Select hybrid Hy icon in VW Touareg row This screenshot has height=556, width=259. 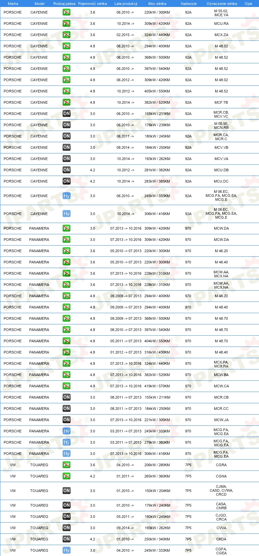pyautogui.click(x=67, y=550)
